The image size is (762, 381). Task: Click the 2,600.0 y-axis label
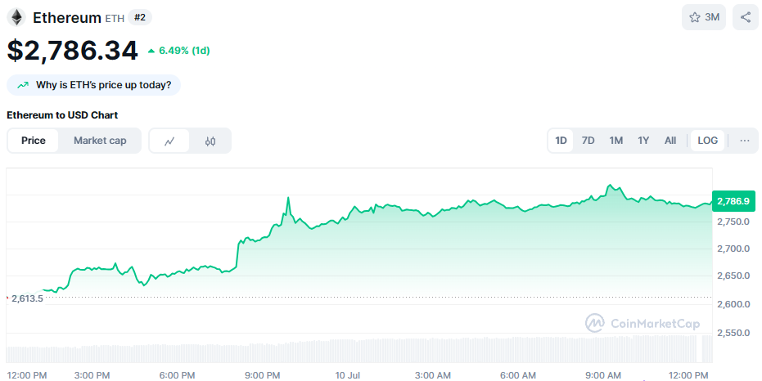(x=733, y=304)
